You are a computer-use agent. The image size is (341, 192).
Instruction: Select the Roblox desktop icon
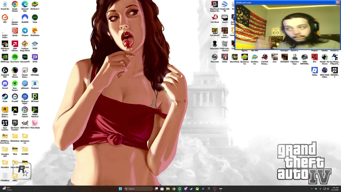click(315, 71)
